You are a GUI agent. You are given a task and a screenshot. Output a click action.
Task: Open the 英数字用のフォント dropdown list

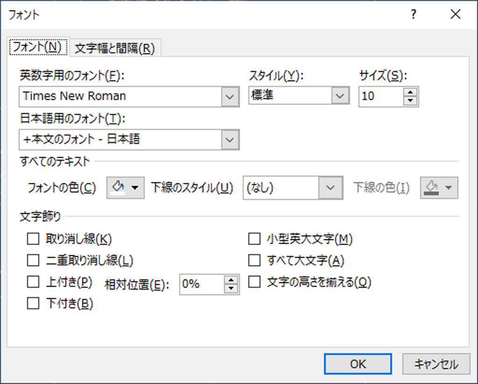click(229, 97)
